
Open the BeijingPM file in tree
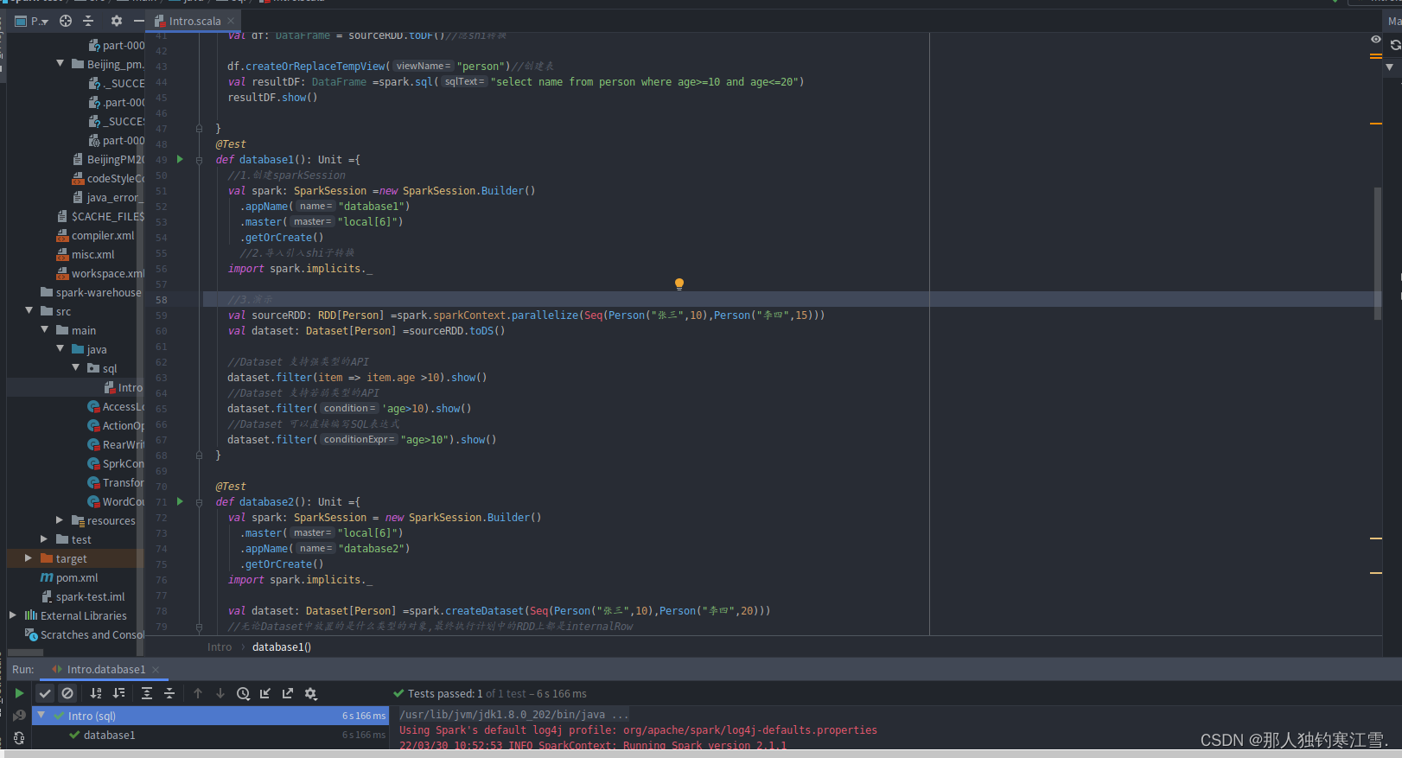(x=108, y=159)
